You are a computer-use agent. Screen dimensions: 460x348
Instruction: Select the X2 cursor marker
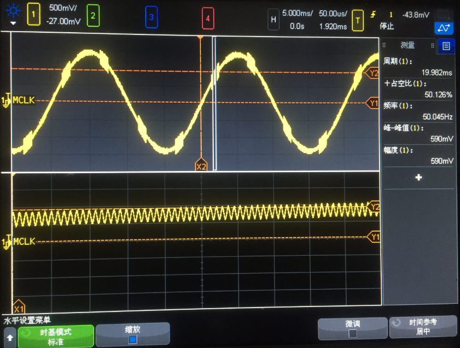click(201, 166)
